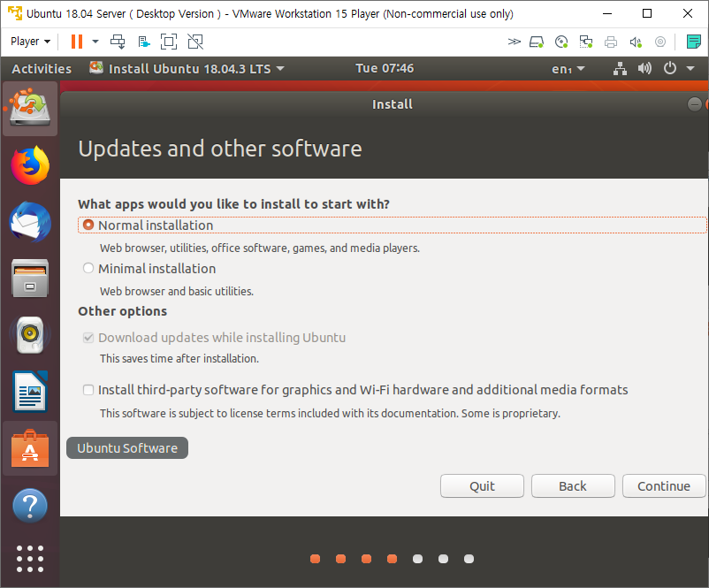Click the "Web browser, utilities, office software" description

pyautogui.click(x=260, y=248)
